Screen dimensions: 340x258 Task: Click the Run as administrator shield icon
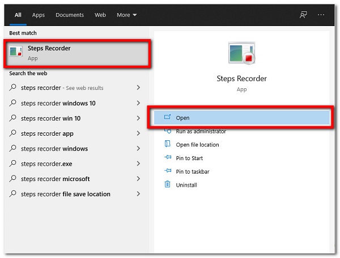coord(168,131)
